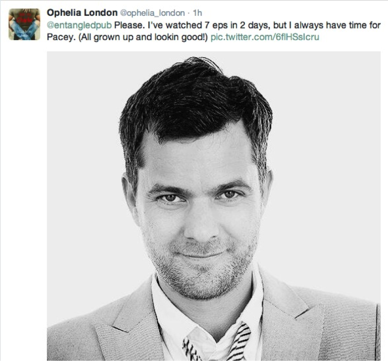
Task: Click the phrase "always have time for"
Action: coord(337,25)
